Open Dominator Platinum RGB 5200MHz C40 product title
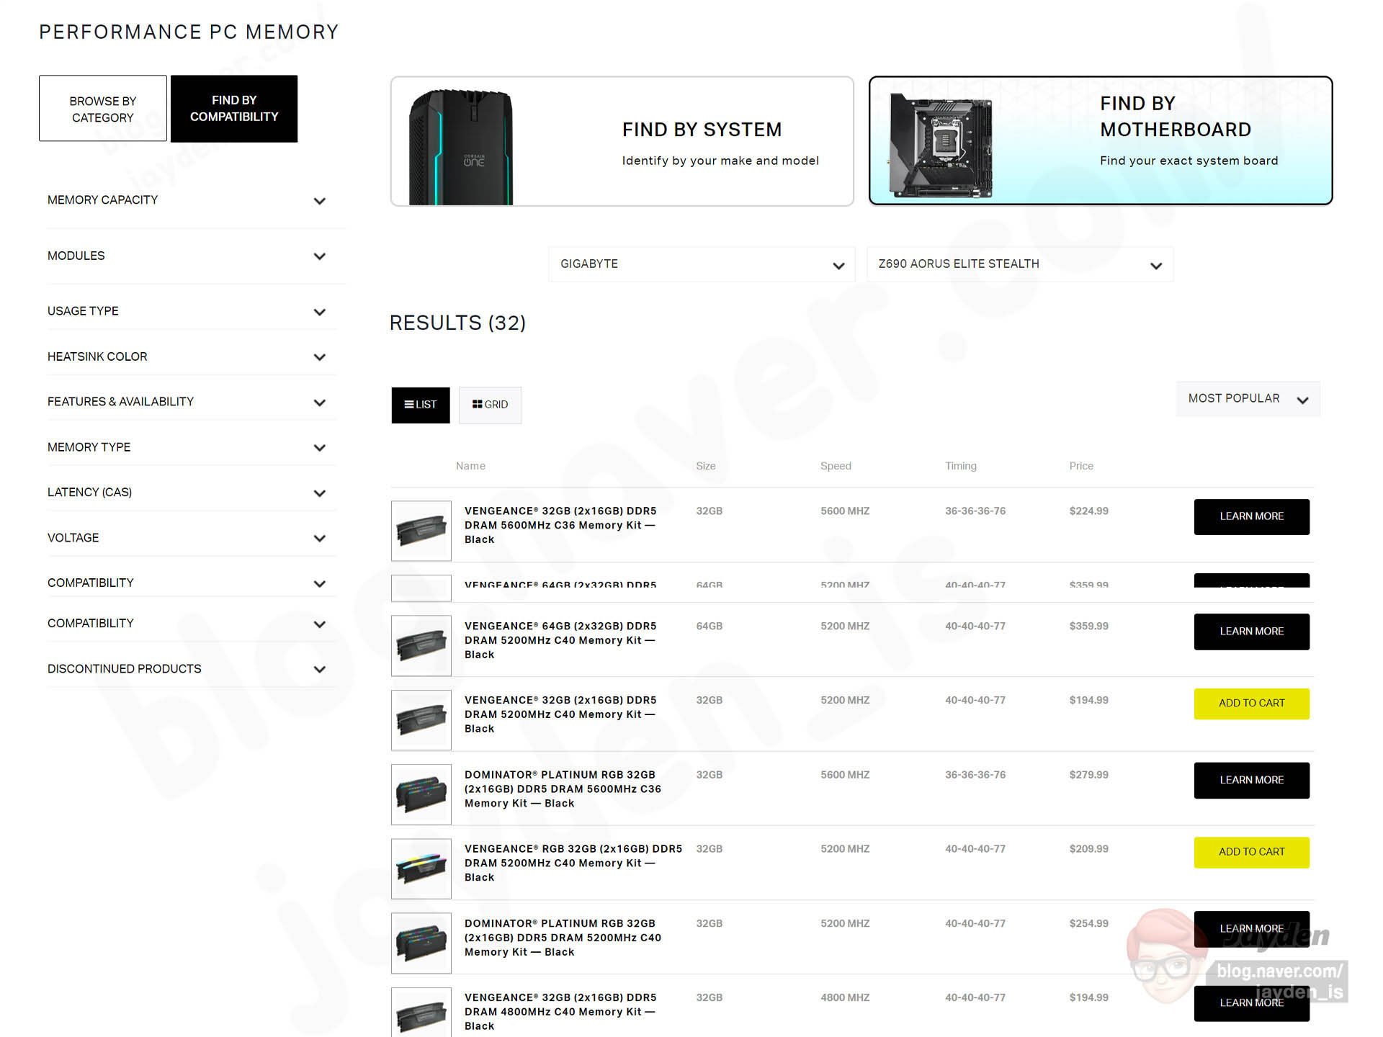The height and width of the screenshot is (1037, 1383). pos(563,938)
